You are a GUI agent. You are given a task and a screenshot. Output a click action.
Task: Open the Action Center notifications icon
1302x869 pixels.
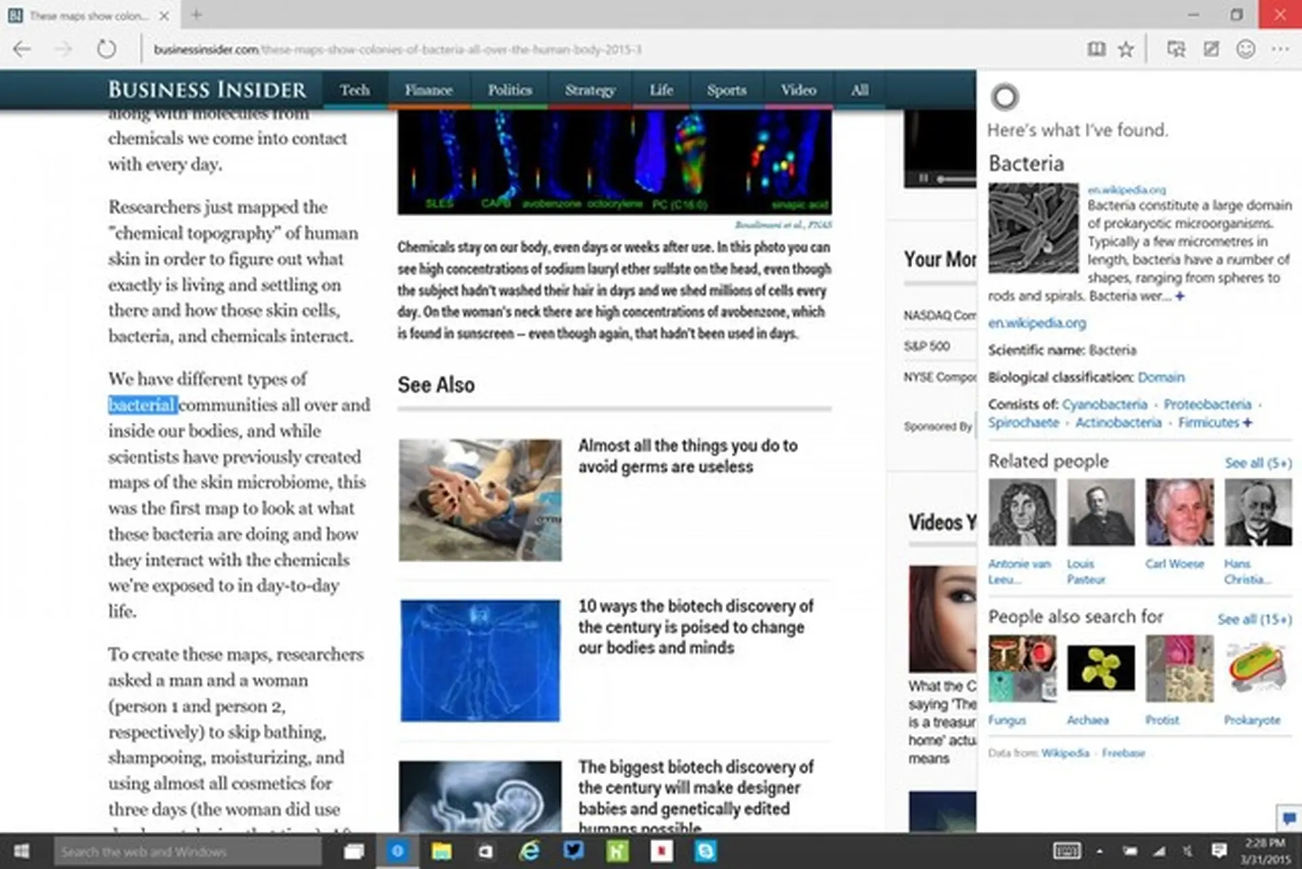click(1219, 851)
